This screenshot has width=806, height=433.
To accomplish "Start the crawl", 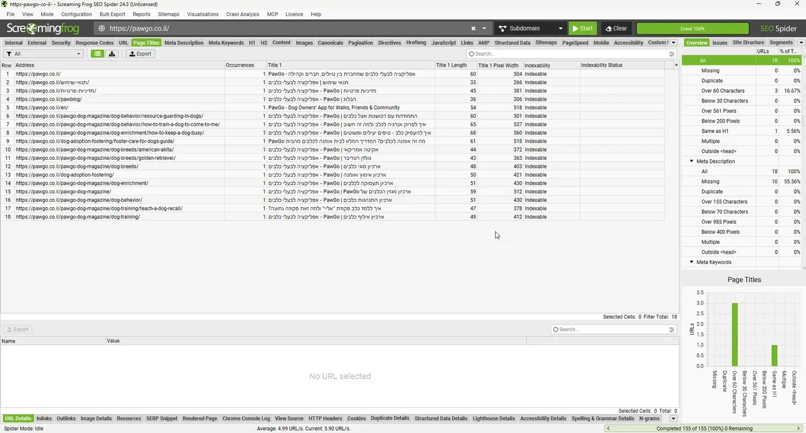I will pos(583,28).
